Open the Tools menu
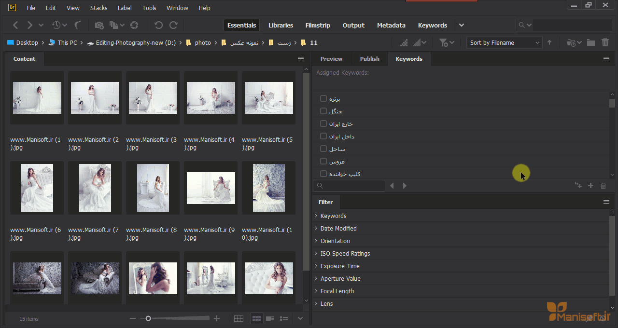This screenshot has height=328, width=618. (x=149, y=8)
